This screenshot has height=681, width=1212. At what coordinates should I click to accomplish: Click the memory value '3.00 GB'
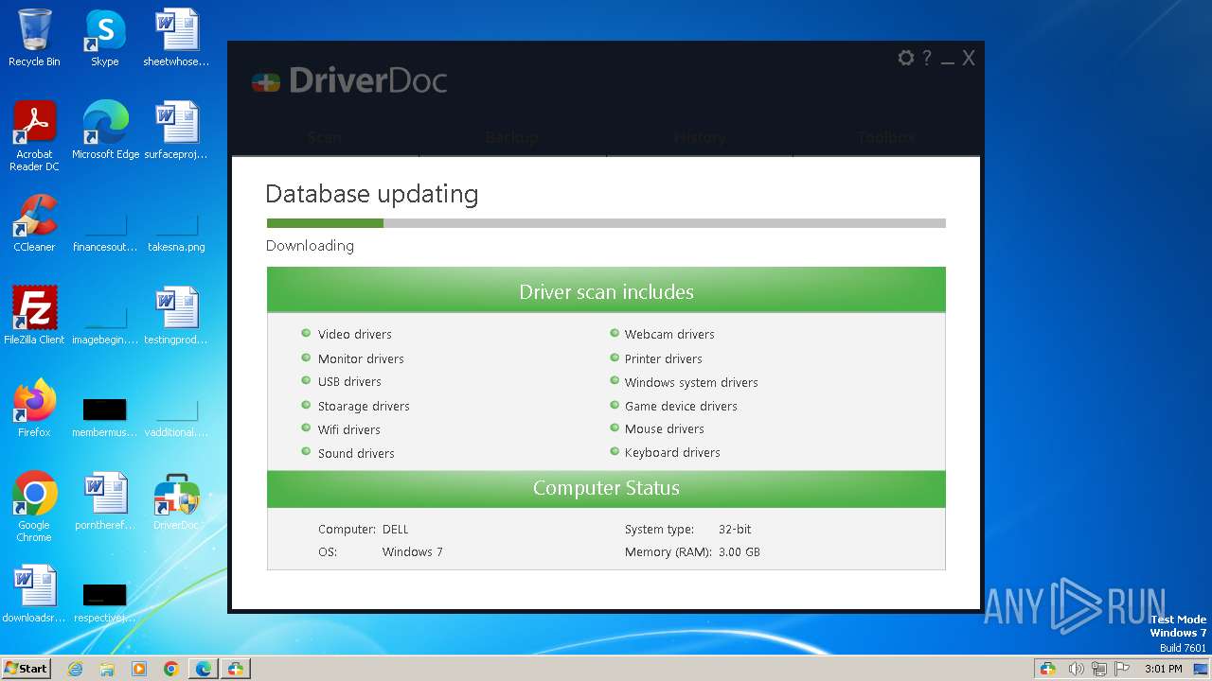tap(740, 552)
